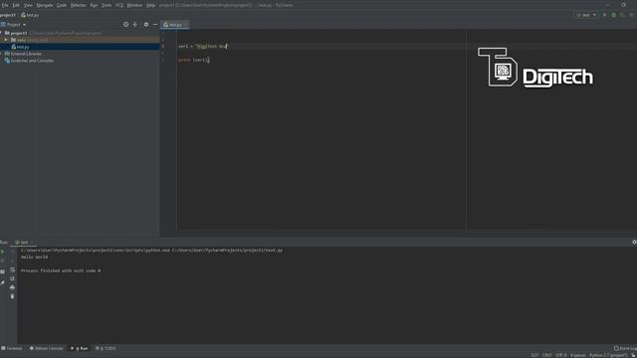Open the Navigate menu
Screen dimensions: 637x358
45,5
